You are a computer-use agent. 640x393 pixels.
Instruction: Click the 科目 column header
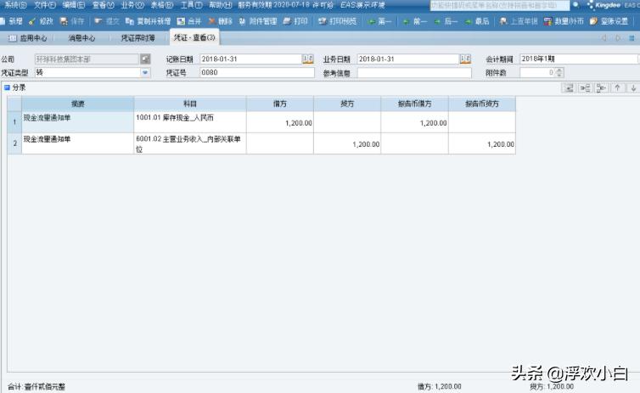[190, 104]
